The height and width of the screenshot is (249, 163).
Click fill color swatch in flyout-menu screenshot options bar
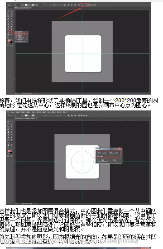pyautogui.click(x=26, y=5)
